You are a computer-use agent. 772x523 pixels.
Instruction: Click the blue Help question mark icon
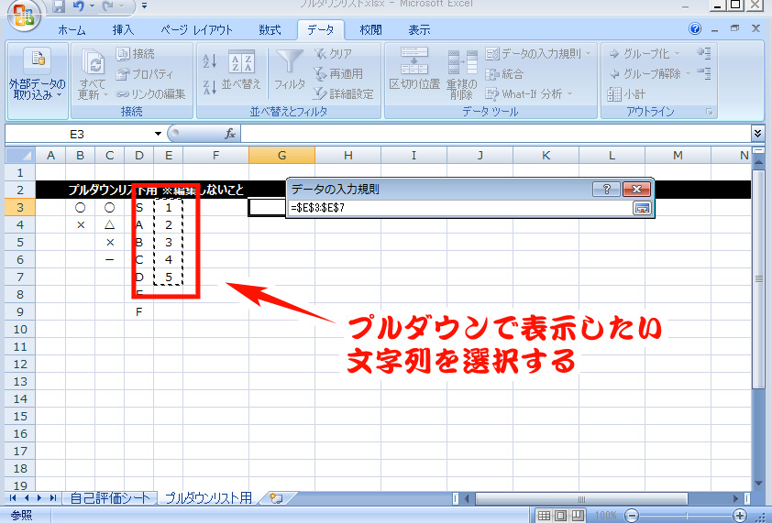(695, 28)
